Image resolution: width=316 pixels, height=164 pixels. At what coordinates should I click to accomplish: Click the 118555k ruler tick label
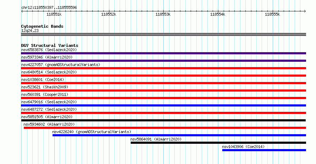coord(272,14)
